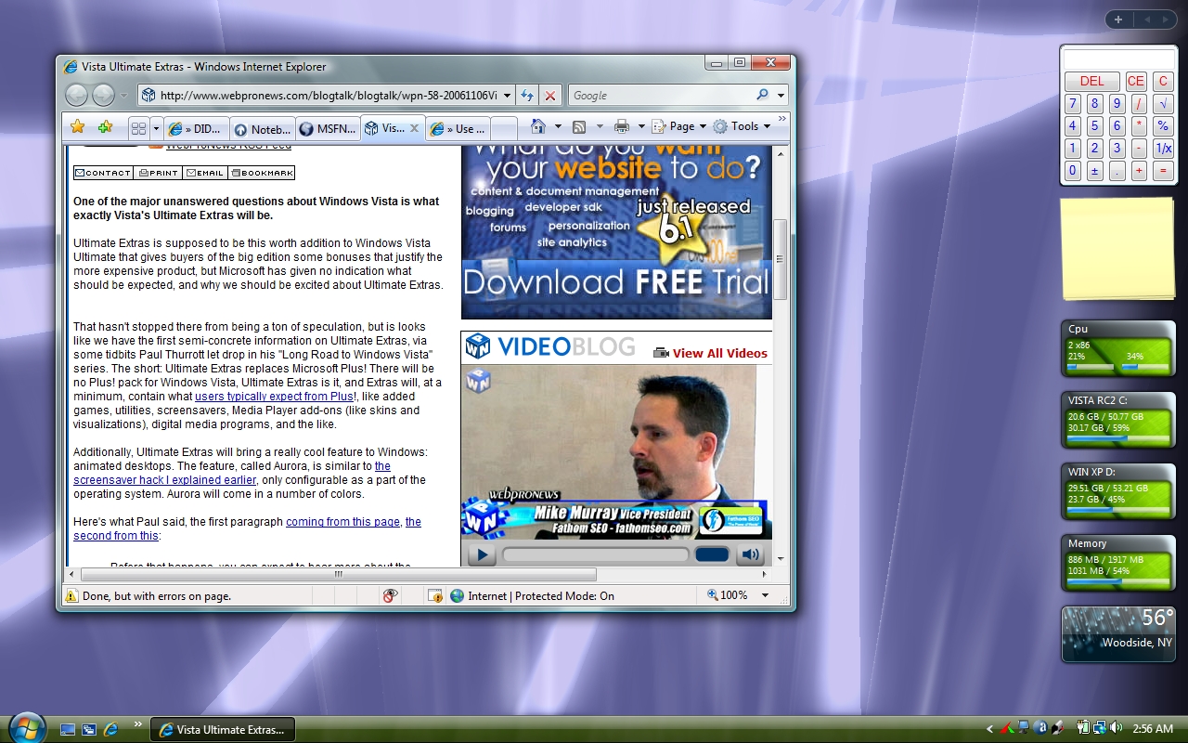1188x743 pixels.
Task: Click the error warning icon in status bar
Action: (x=71, y=595)
